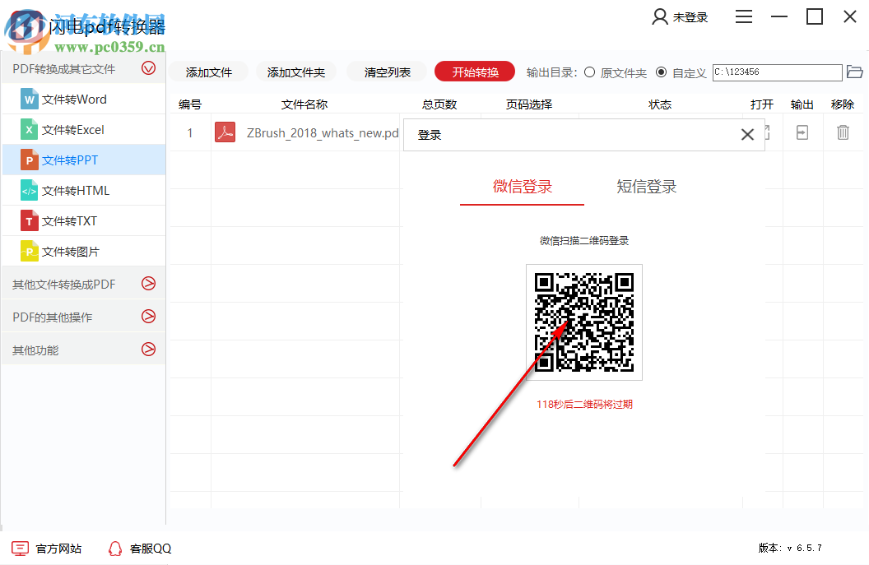Open the 未登录 user account icon
Image resolution: width=869 pixels, height=565 pixels.
point(659,17)
